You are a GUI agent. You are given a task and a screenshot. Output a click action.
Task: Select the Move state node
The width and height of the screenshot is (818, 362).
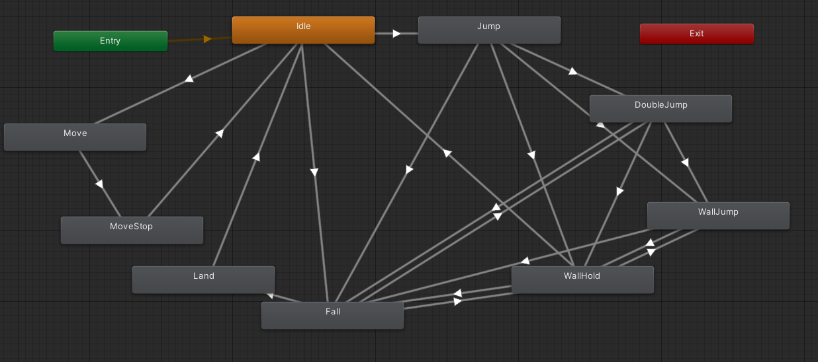click(75, 137)
